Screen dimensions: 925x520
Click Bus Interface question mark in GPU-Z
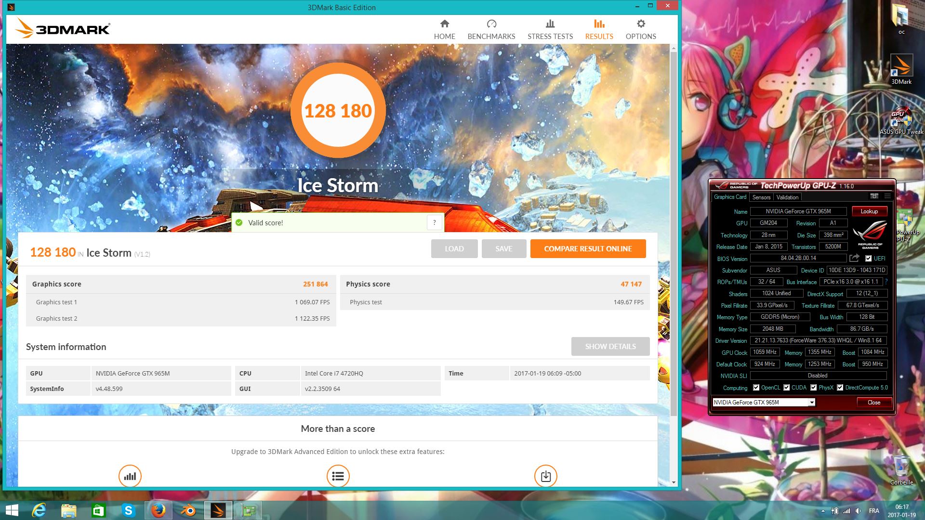[x=886, y=282]
